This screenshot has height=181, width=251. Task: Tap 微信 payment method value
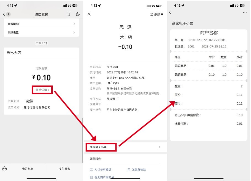tap(30, 101)
